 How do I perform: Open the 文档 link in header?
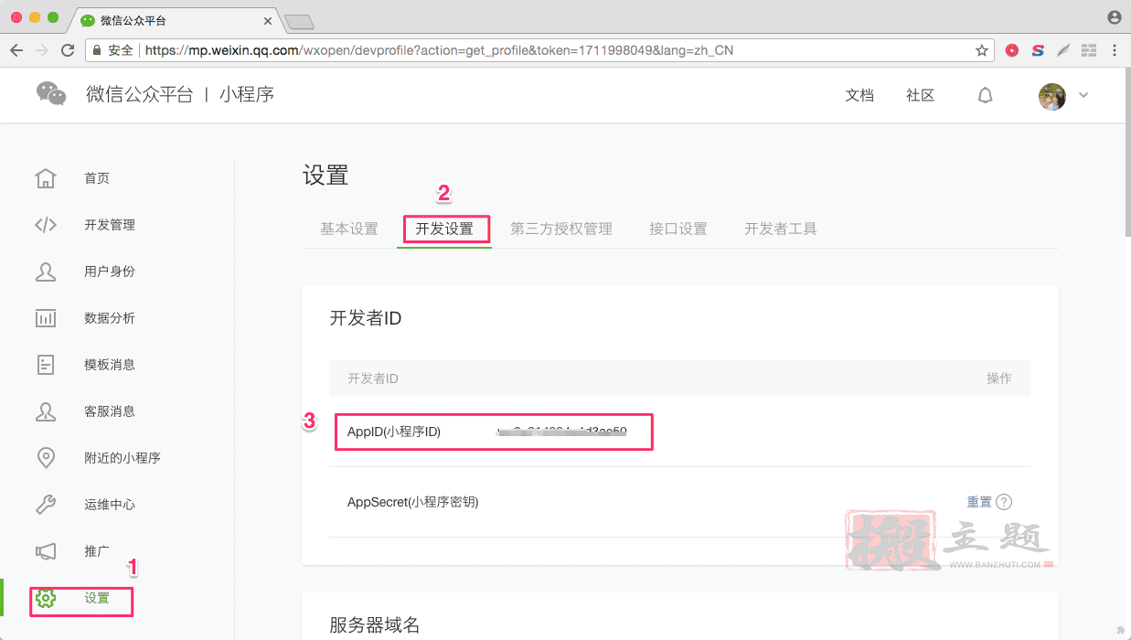coord(859,95)
